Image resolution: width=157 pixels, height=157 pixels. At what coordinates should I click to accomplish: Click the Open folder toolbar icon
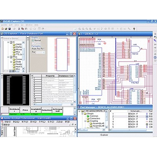[x=6, y=29]
